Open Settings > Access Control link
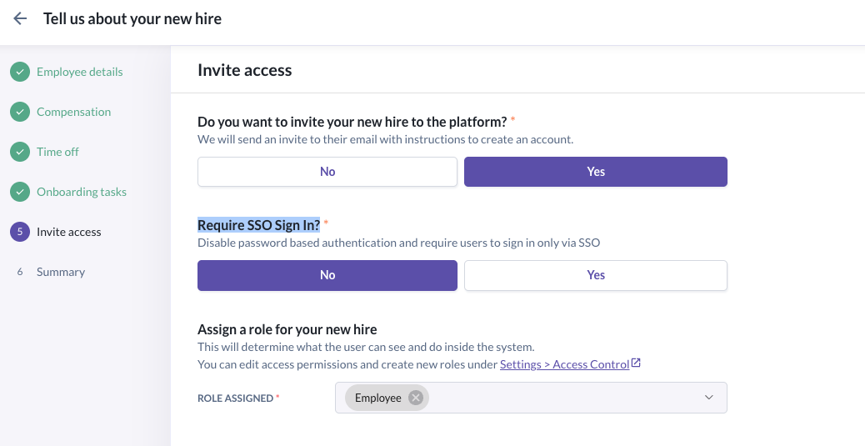This screenshot has height=446, width=865. click(564, 364)
